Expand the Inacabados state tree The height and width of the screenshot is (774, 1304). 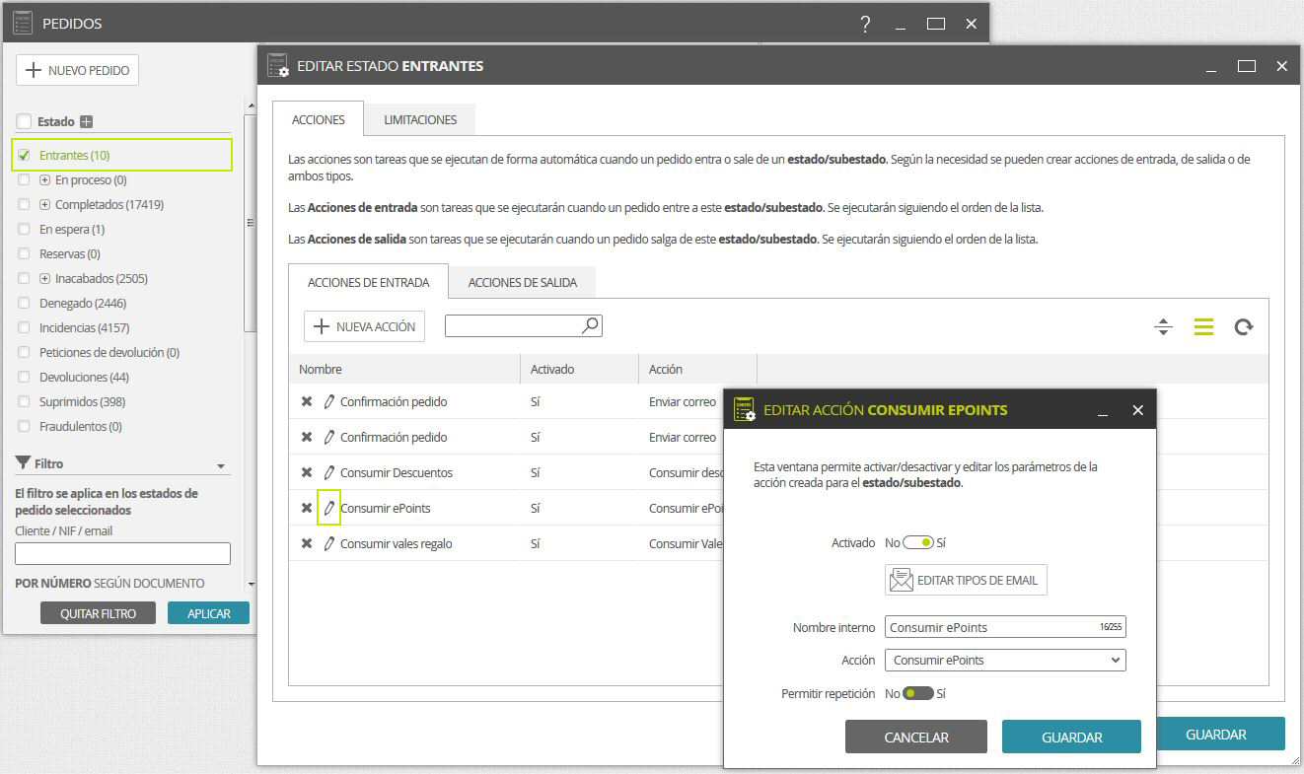click(44, 279)
